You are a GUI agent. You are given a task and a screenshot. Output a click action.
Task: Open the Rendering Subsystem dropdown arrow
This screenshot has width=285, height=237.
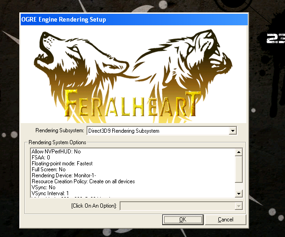[x=233, y=131]
